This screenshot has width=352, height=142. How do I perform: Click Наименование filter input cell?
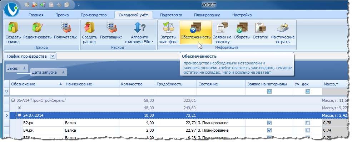point(91,91)
